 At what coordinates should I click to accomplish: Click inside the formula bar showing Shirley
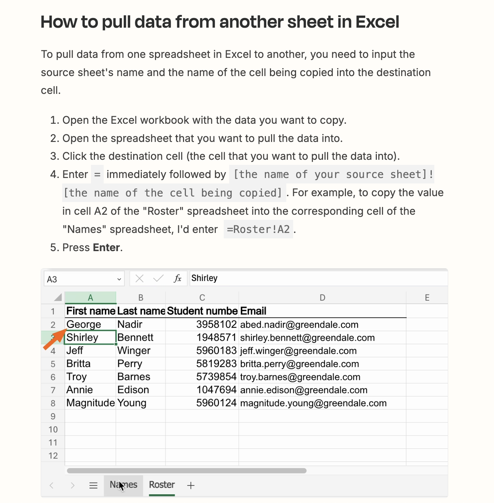tap(316, 278)
